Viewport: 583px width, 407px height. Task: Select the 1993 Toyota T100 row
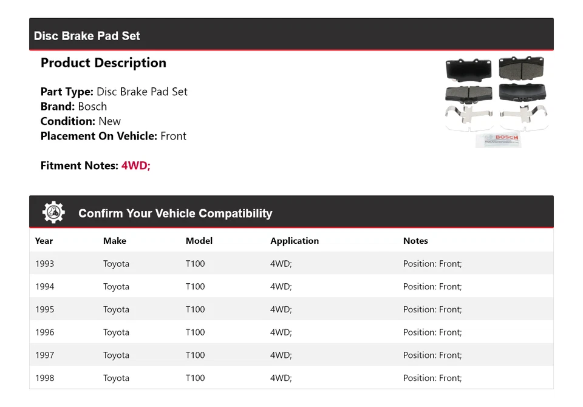(x=291, y=264)
